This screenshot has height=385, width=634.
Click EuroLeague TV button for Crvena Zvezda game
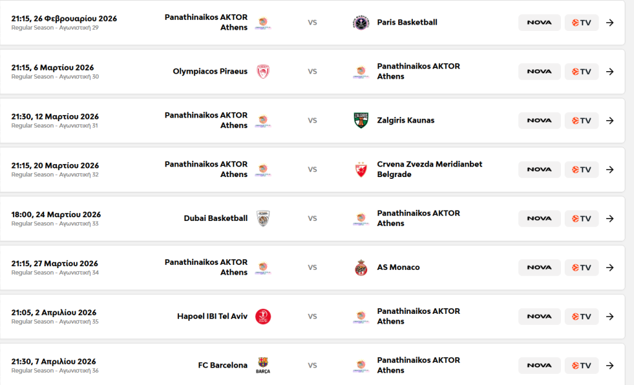(581, 170)
